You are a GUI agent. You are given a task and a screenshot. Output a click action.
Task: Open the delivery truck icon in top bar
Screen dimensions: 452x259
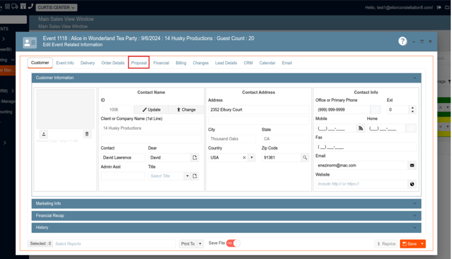[14, 7]
